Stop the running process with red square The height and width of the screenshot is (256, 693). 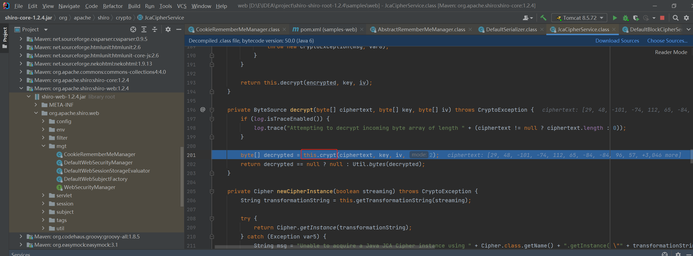coord(662,18)
